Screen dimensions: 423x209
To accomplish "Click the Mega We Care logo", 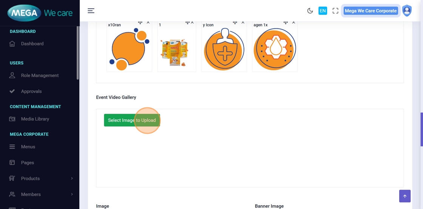I will (x=40, y=13).
